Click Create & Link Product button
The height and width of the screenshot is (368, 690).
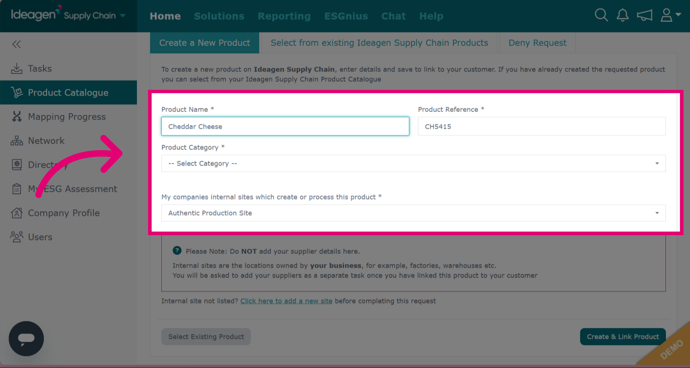[x=623, y=337]
